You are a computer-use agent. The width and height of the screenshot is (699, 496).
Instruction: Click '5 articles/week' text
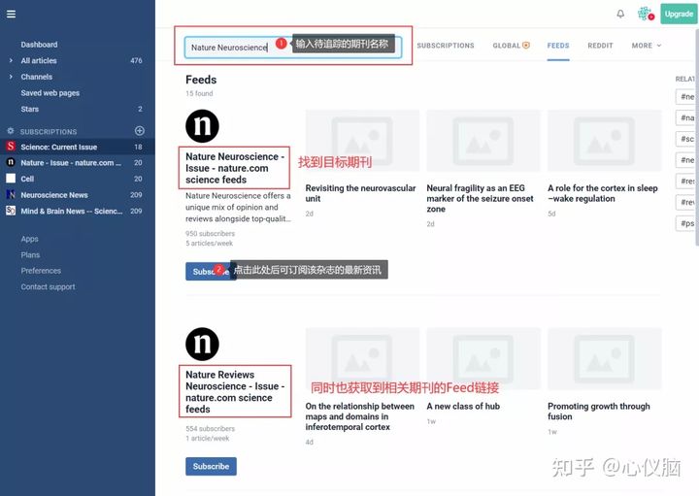click(x=209, y=244)
